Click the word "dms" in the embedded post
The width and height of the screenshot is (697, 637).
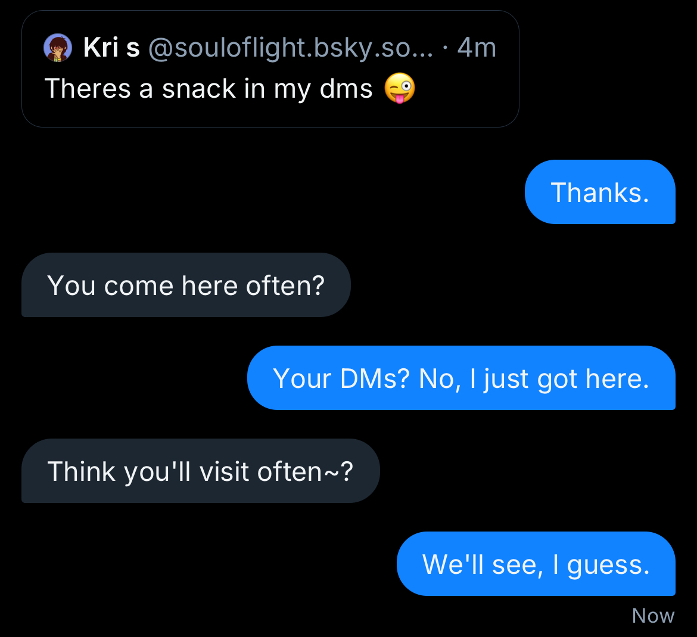346,89
